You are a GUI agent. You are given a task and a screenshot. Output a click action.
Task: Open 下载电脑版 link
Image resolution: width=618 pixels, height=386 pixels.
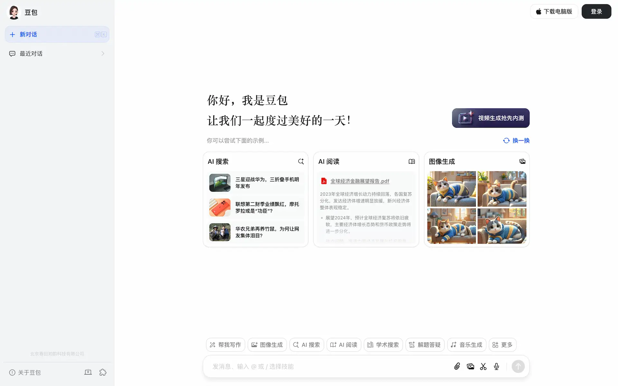554,11
